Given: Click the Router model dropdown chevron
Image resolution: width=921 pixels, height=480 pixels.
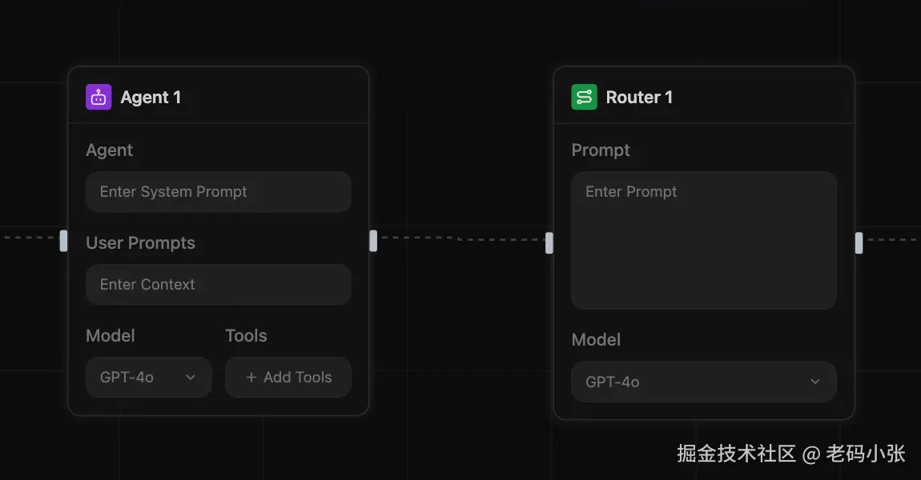Looking at the screenshot, I should (x=815, y=382).
